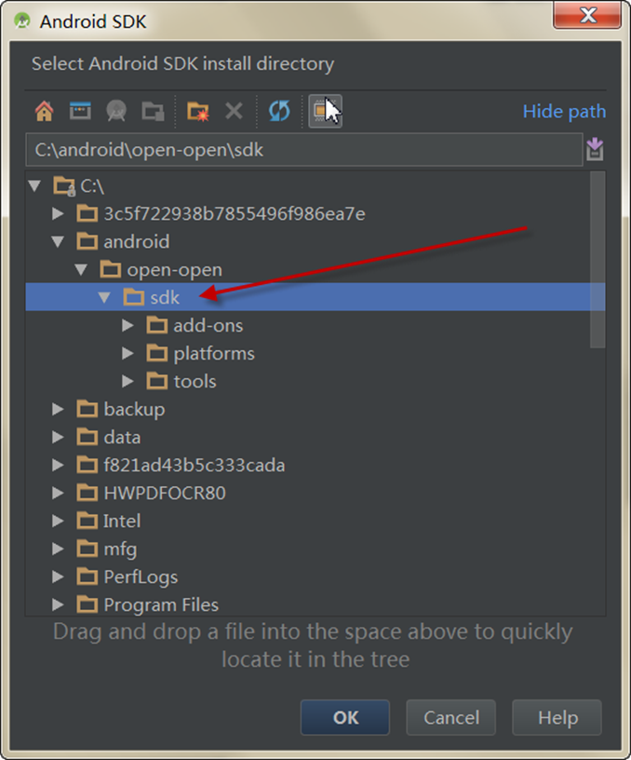Create a New Folder via toolbar icon
Screen dimensions: 631x760
point(197,112)
